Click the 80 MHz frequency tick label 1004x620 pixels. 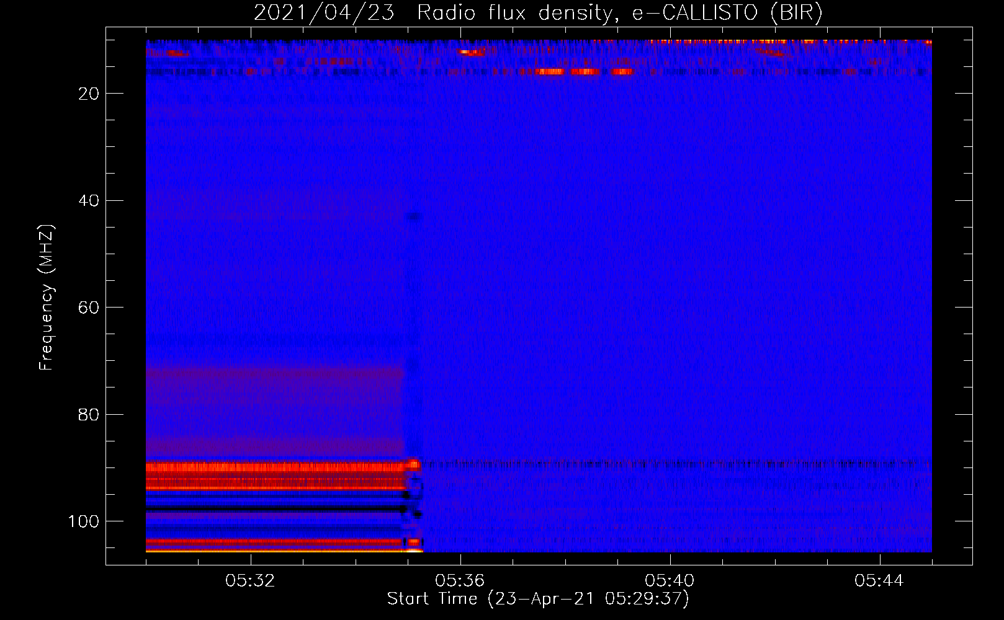(x=89, y=415)
